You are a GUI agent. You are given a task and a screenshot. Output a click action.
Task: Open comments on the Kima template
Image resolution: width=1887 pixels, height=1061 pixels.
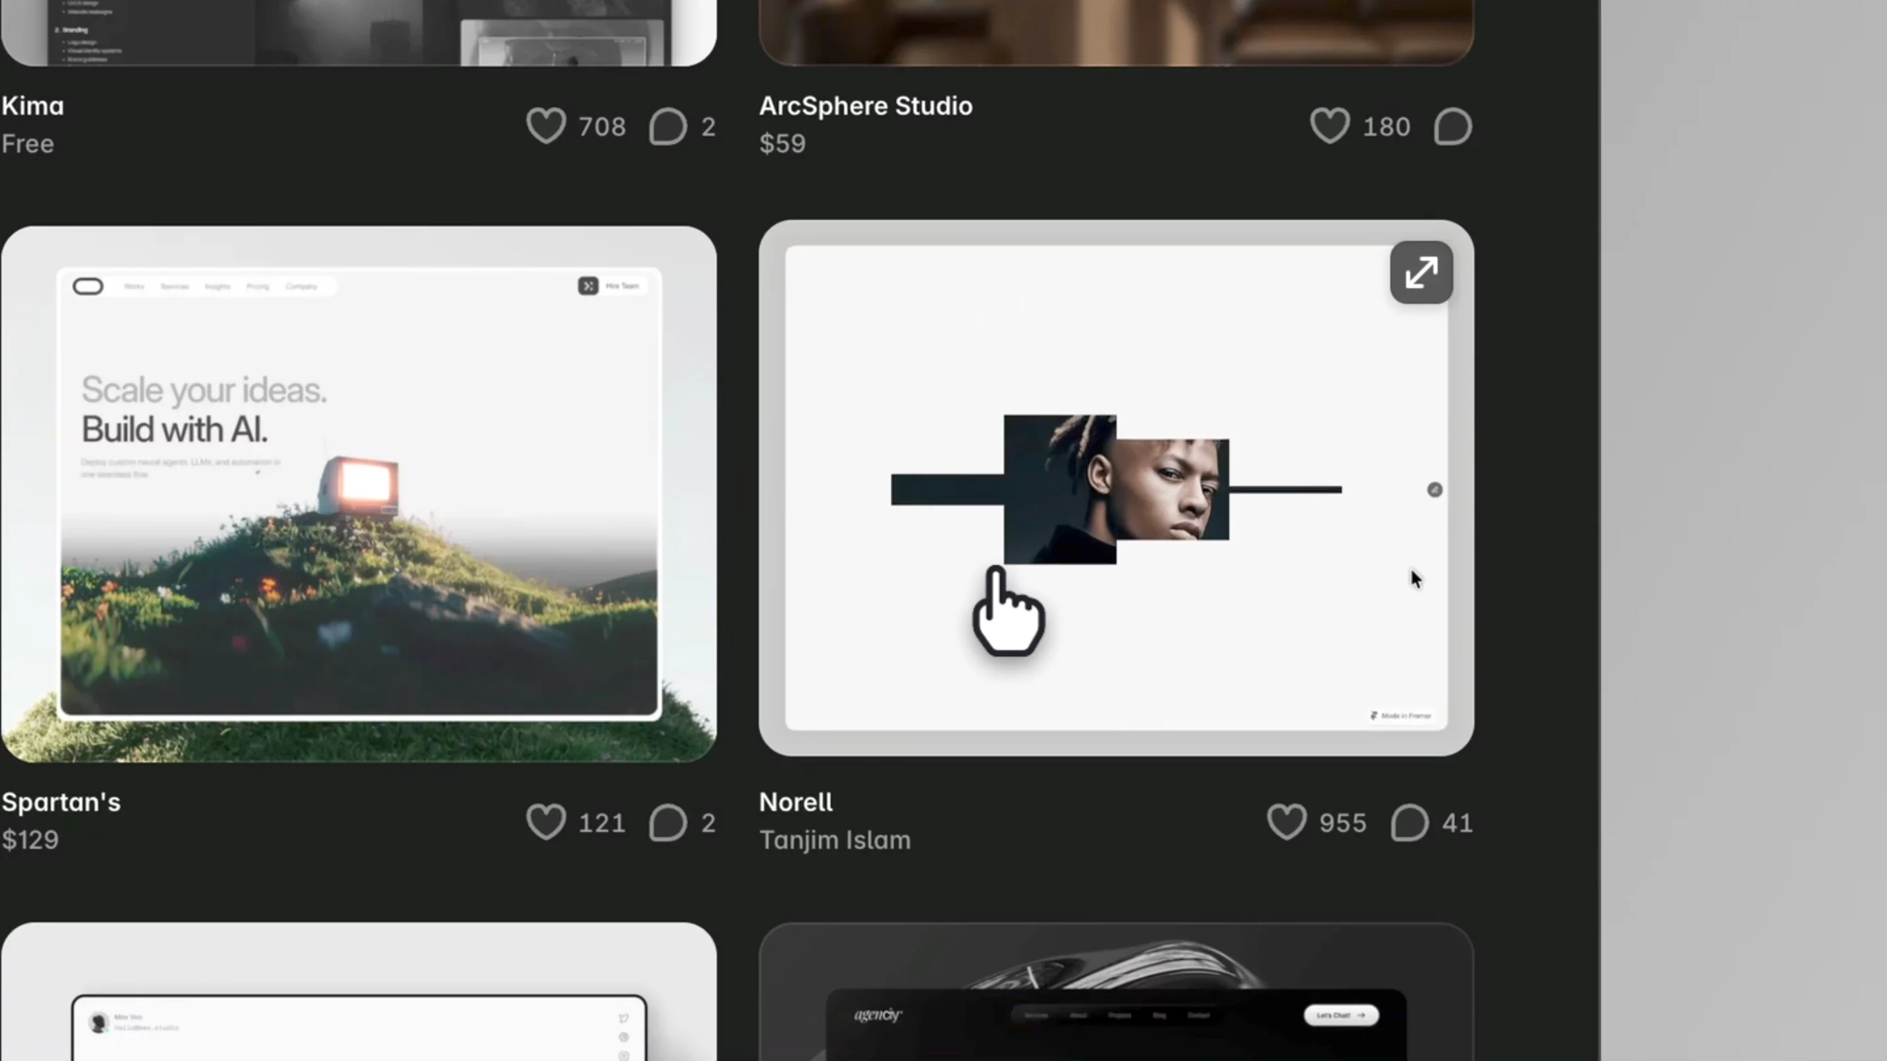click(x=668, y=126)
